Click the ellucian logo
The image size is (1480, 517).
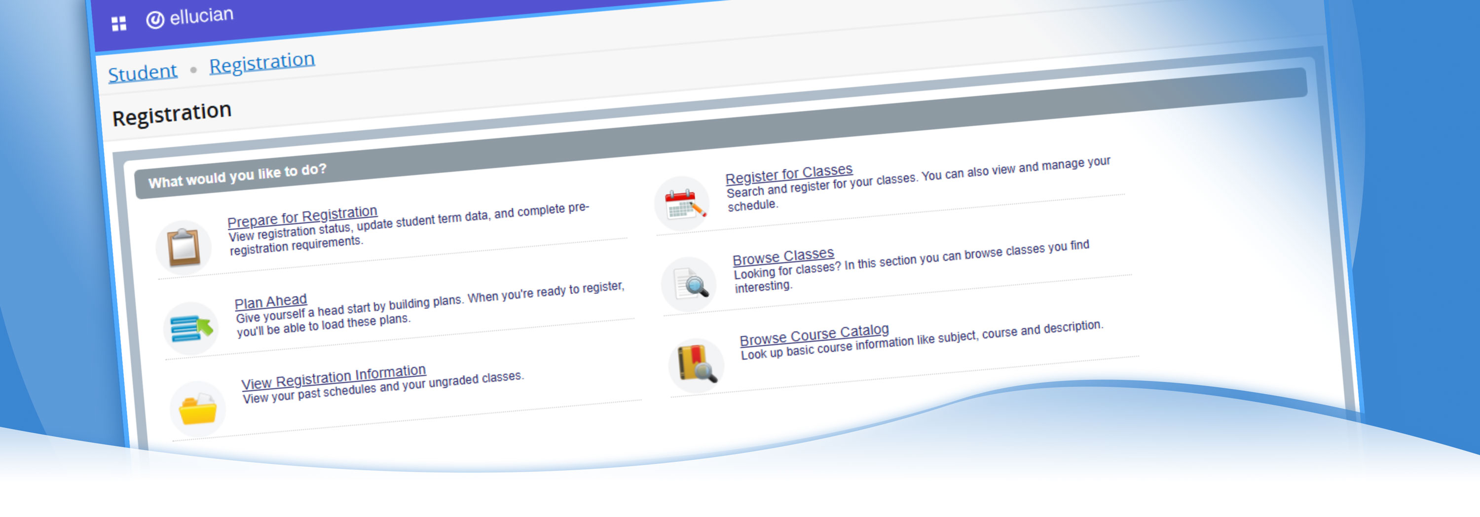click(190, 17)
